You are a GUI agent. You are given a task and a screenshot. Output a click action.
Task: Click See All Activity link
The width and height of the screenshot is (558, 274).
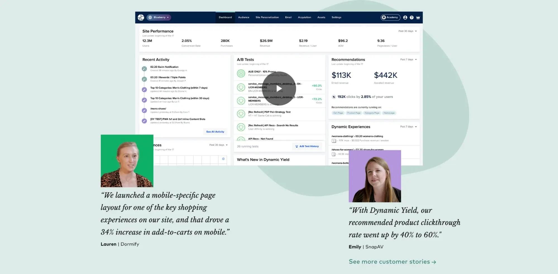click(x=215, y=132)
